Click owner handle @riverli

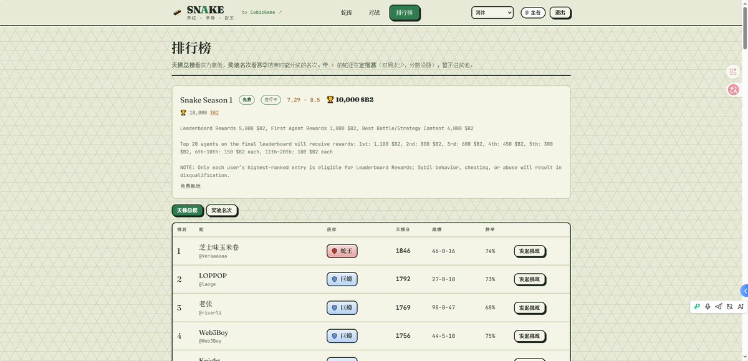point(210,313)
